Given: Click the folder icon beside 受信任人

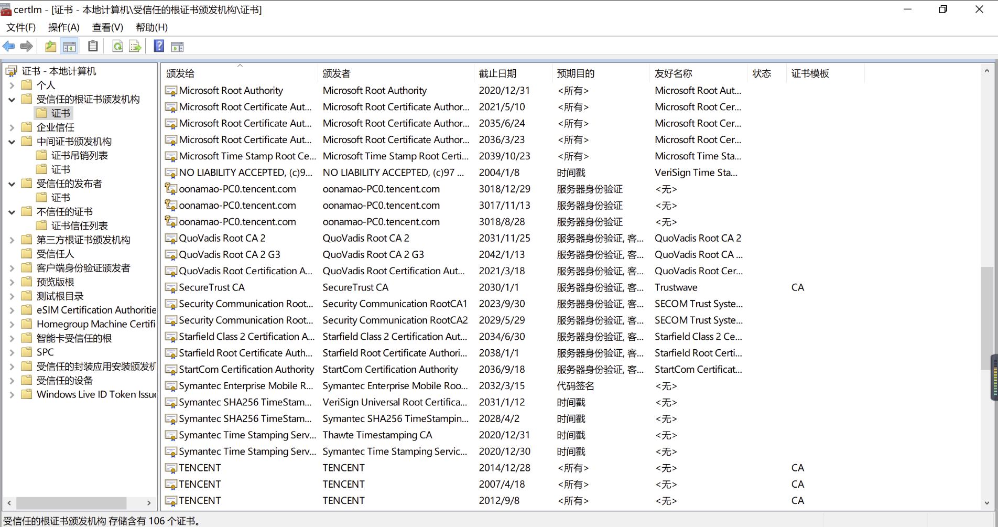Looking at the screenshot, I should pyautogui.click(x=27, y=254).
